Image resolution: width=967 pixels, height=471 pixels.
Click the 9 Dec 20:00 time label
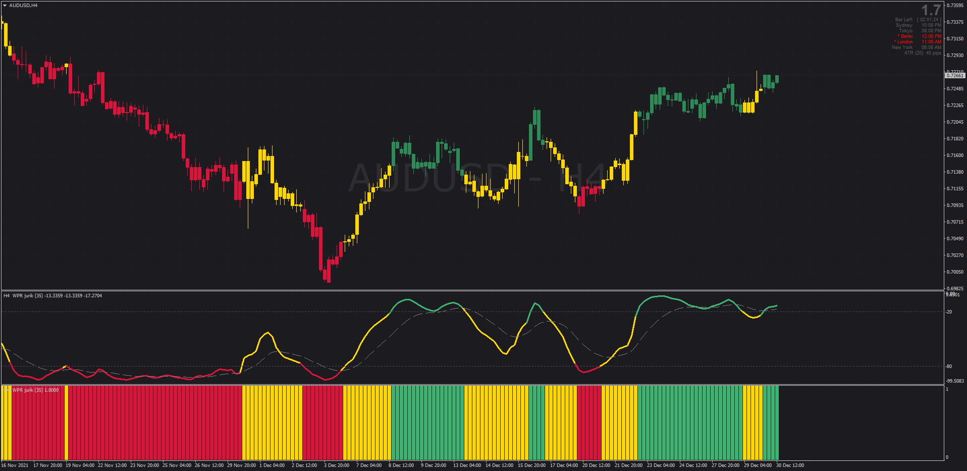pos(434,465)
